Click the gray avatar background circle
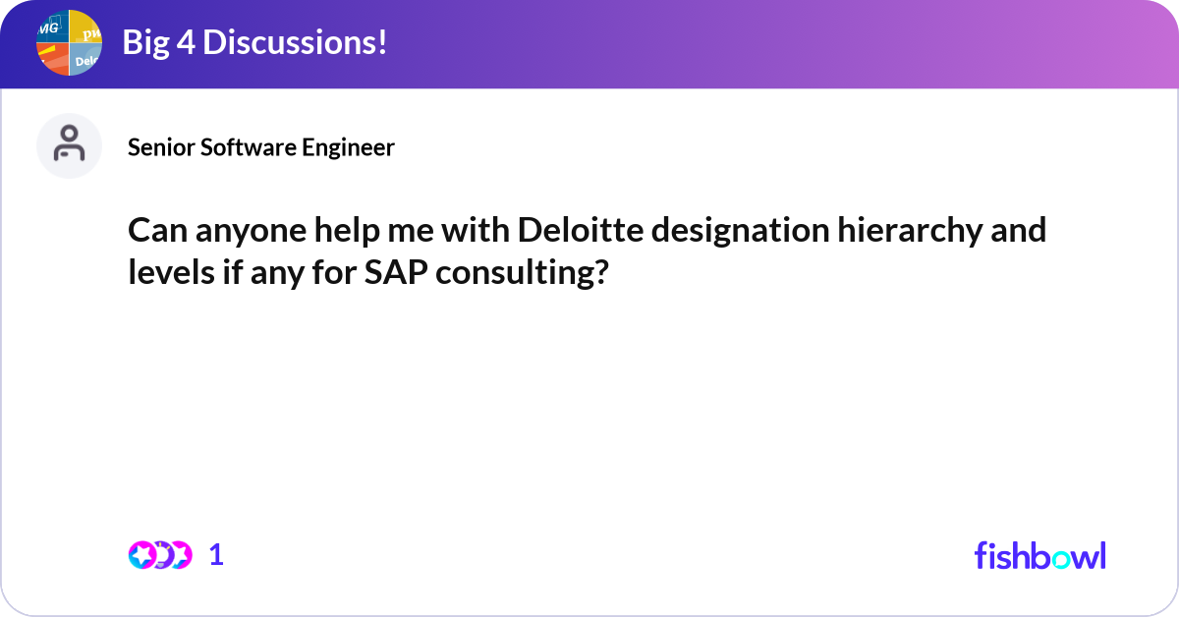1179x617 pixels. point(69,144)
